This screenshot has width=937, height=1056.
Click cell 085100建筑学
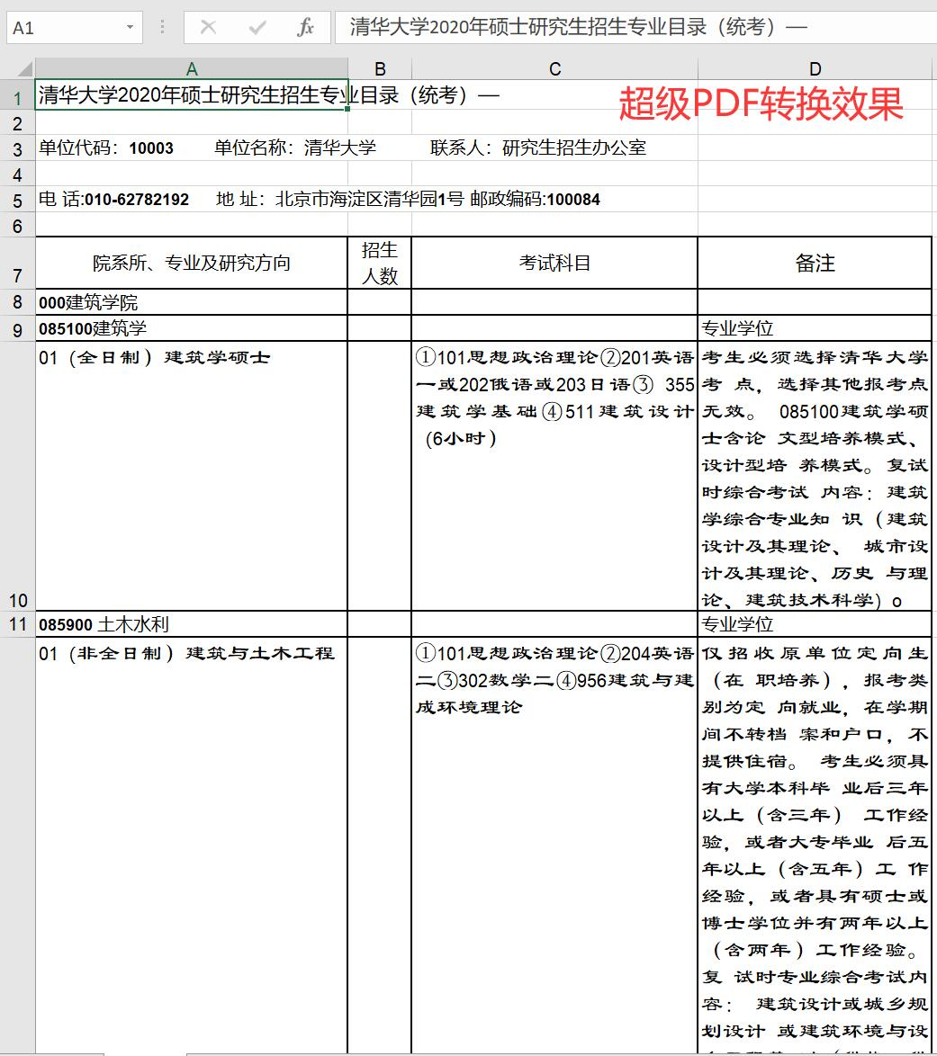click(192, 328)
